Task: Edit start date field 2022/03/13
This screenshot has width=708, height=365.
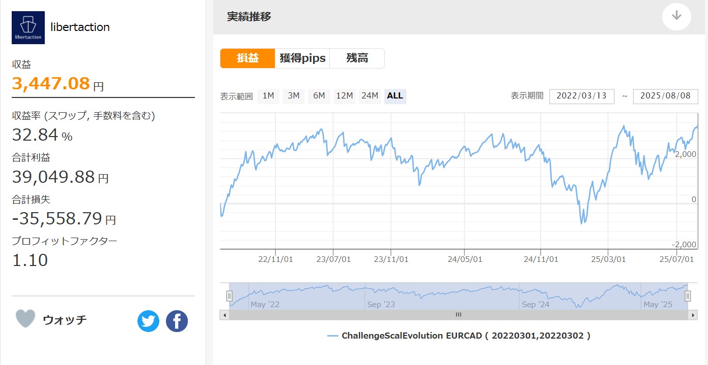Action: click(582, 96)
